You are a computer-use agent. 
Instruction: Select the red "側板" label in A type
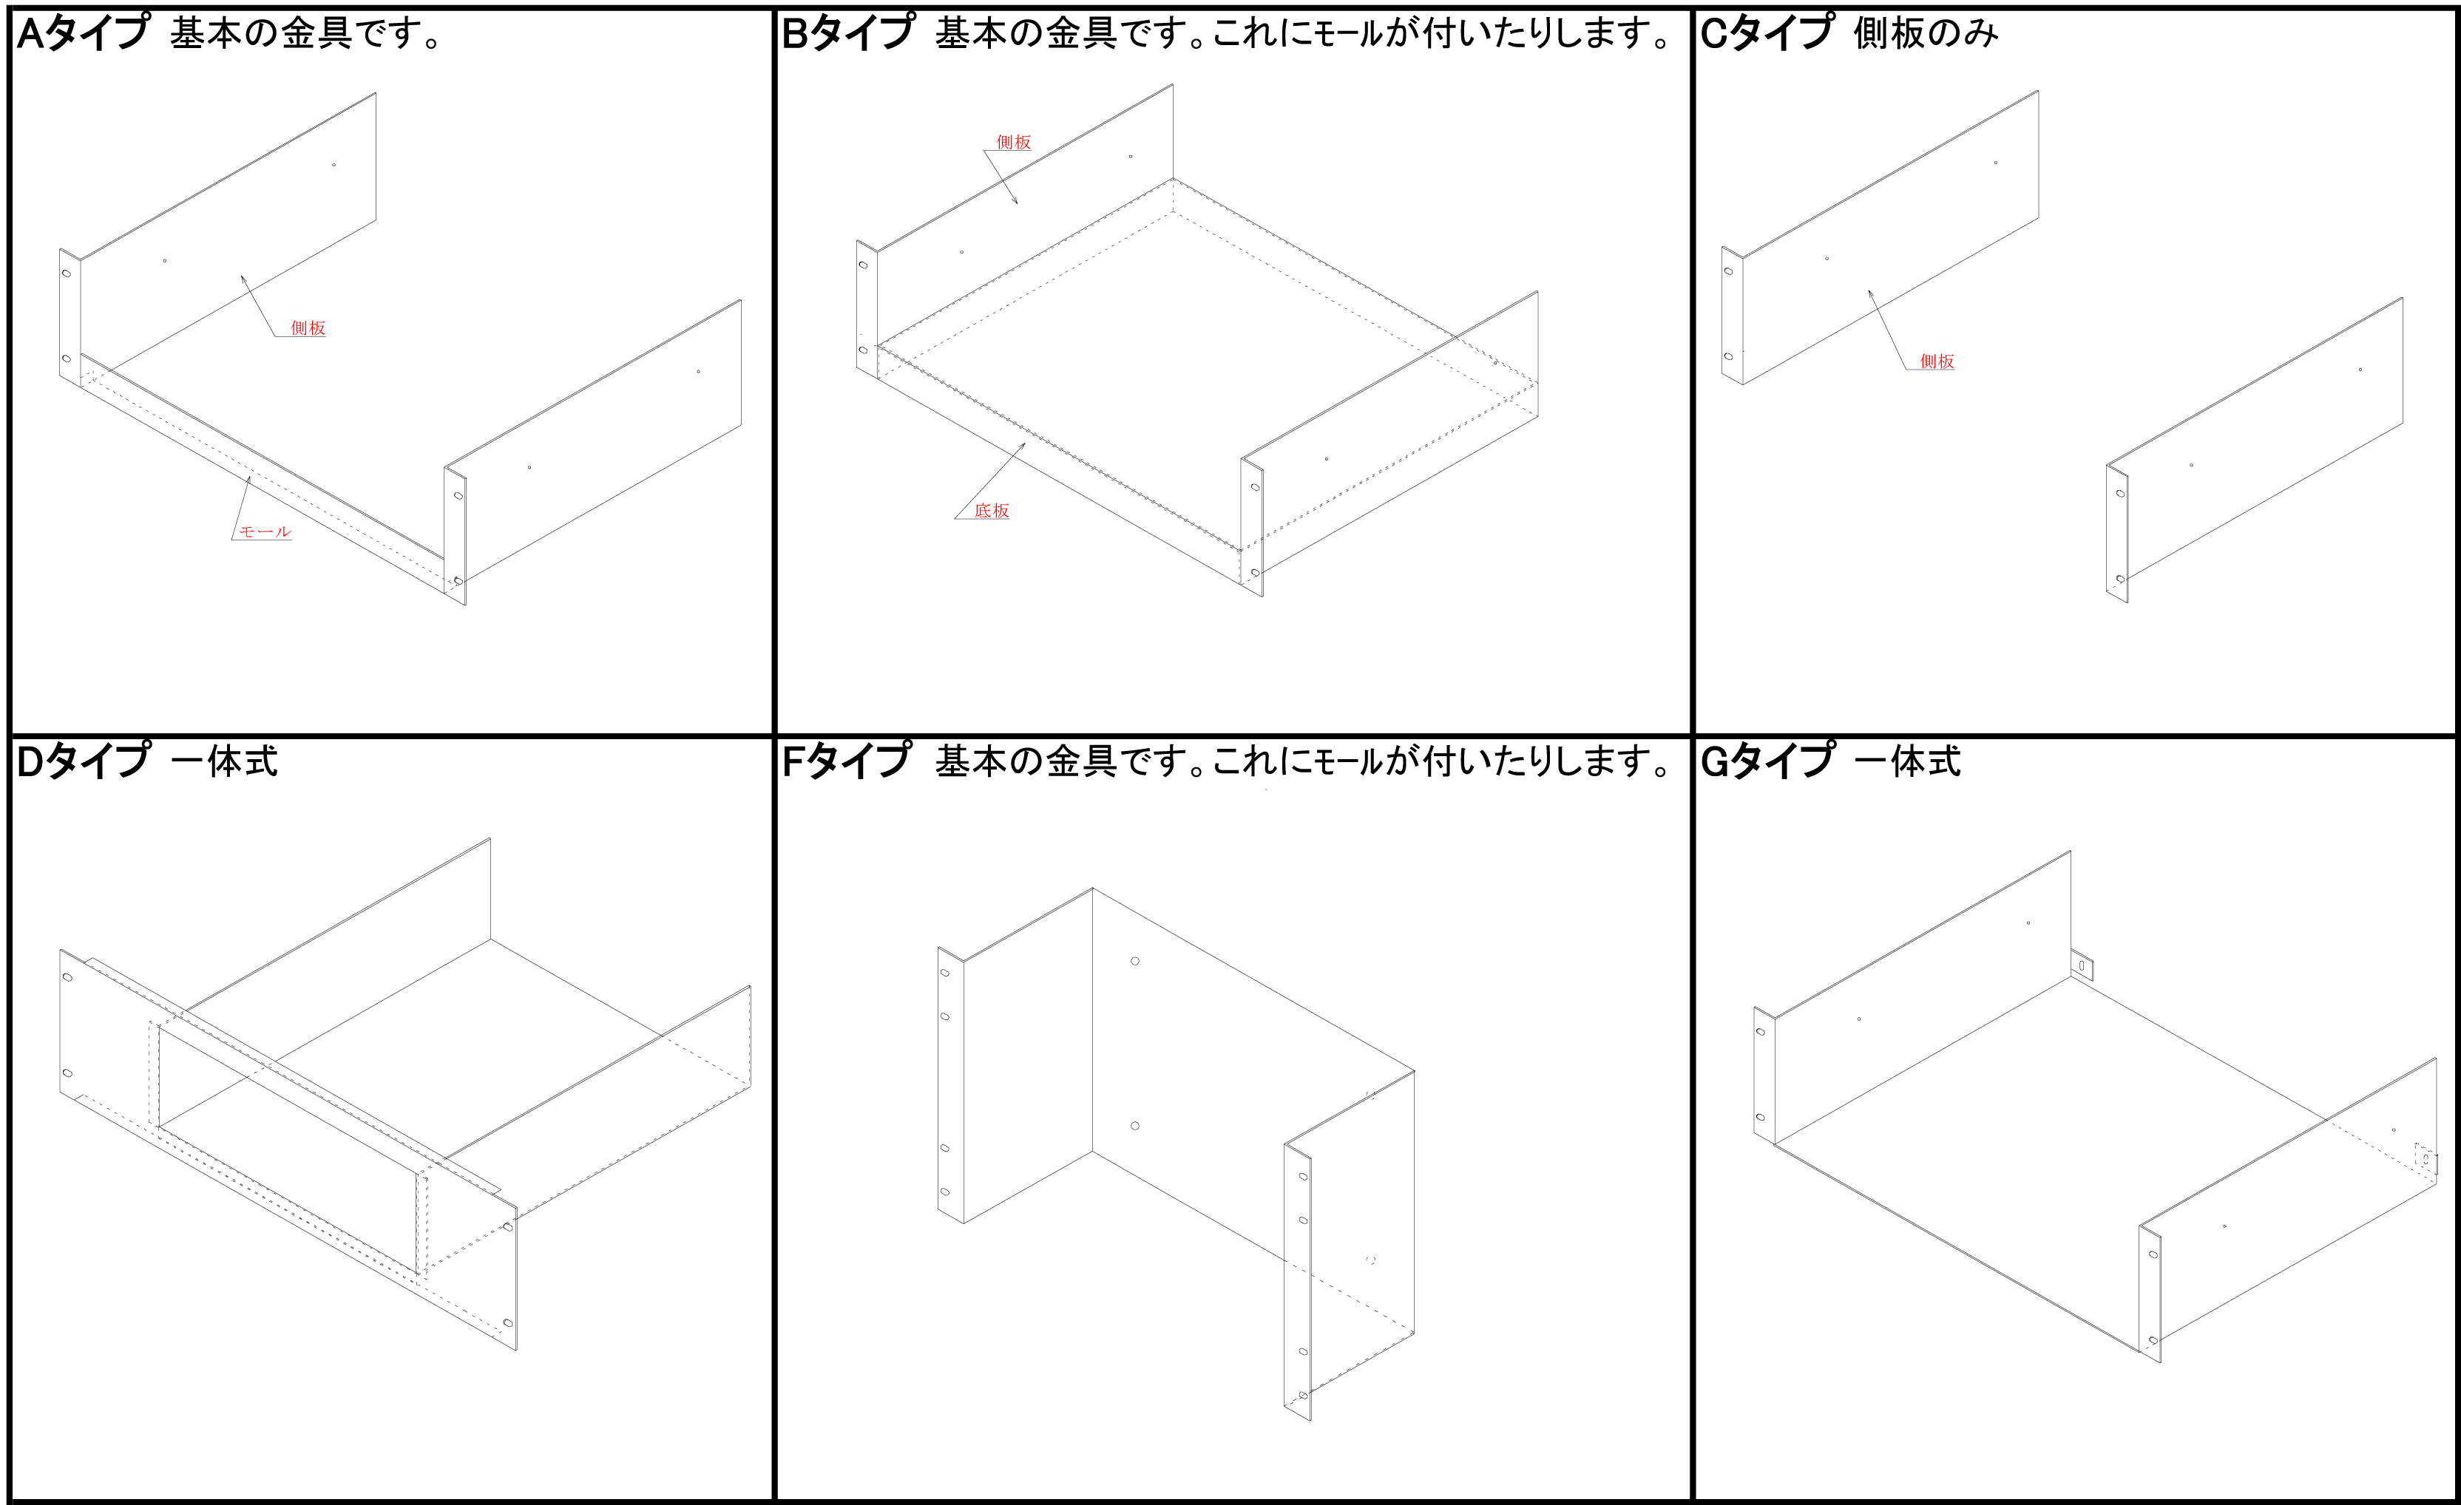[308, 327]
